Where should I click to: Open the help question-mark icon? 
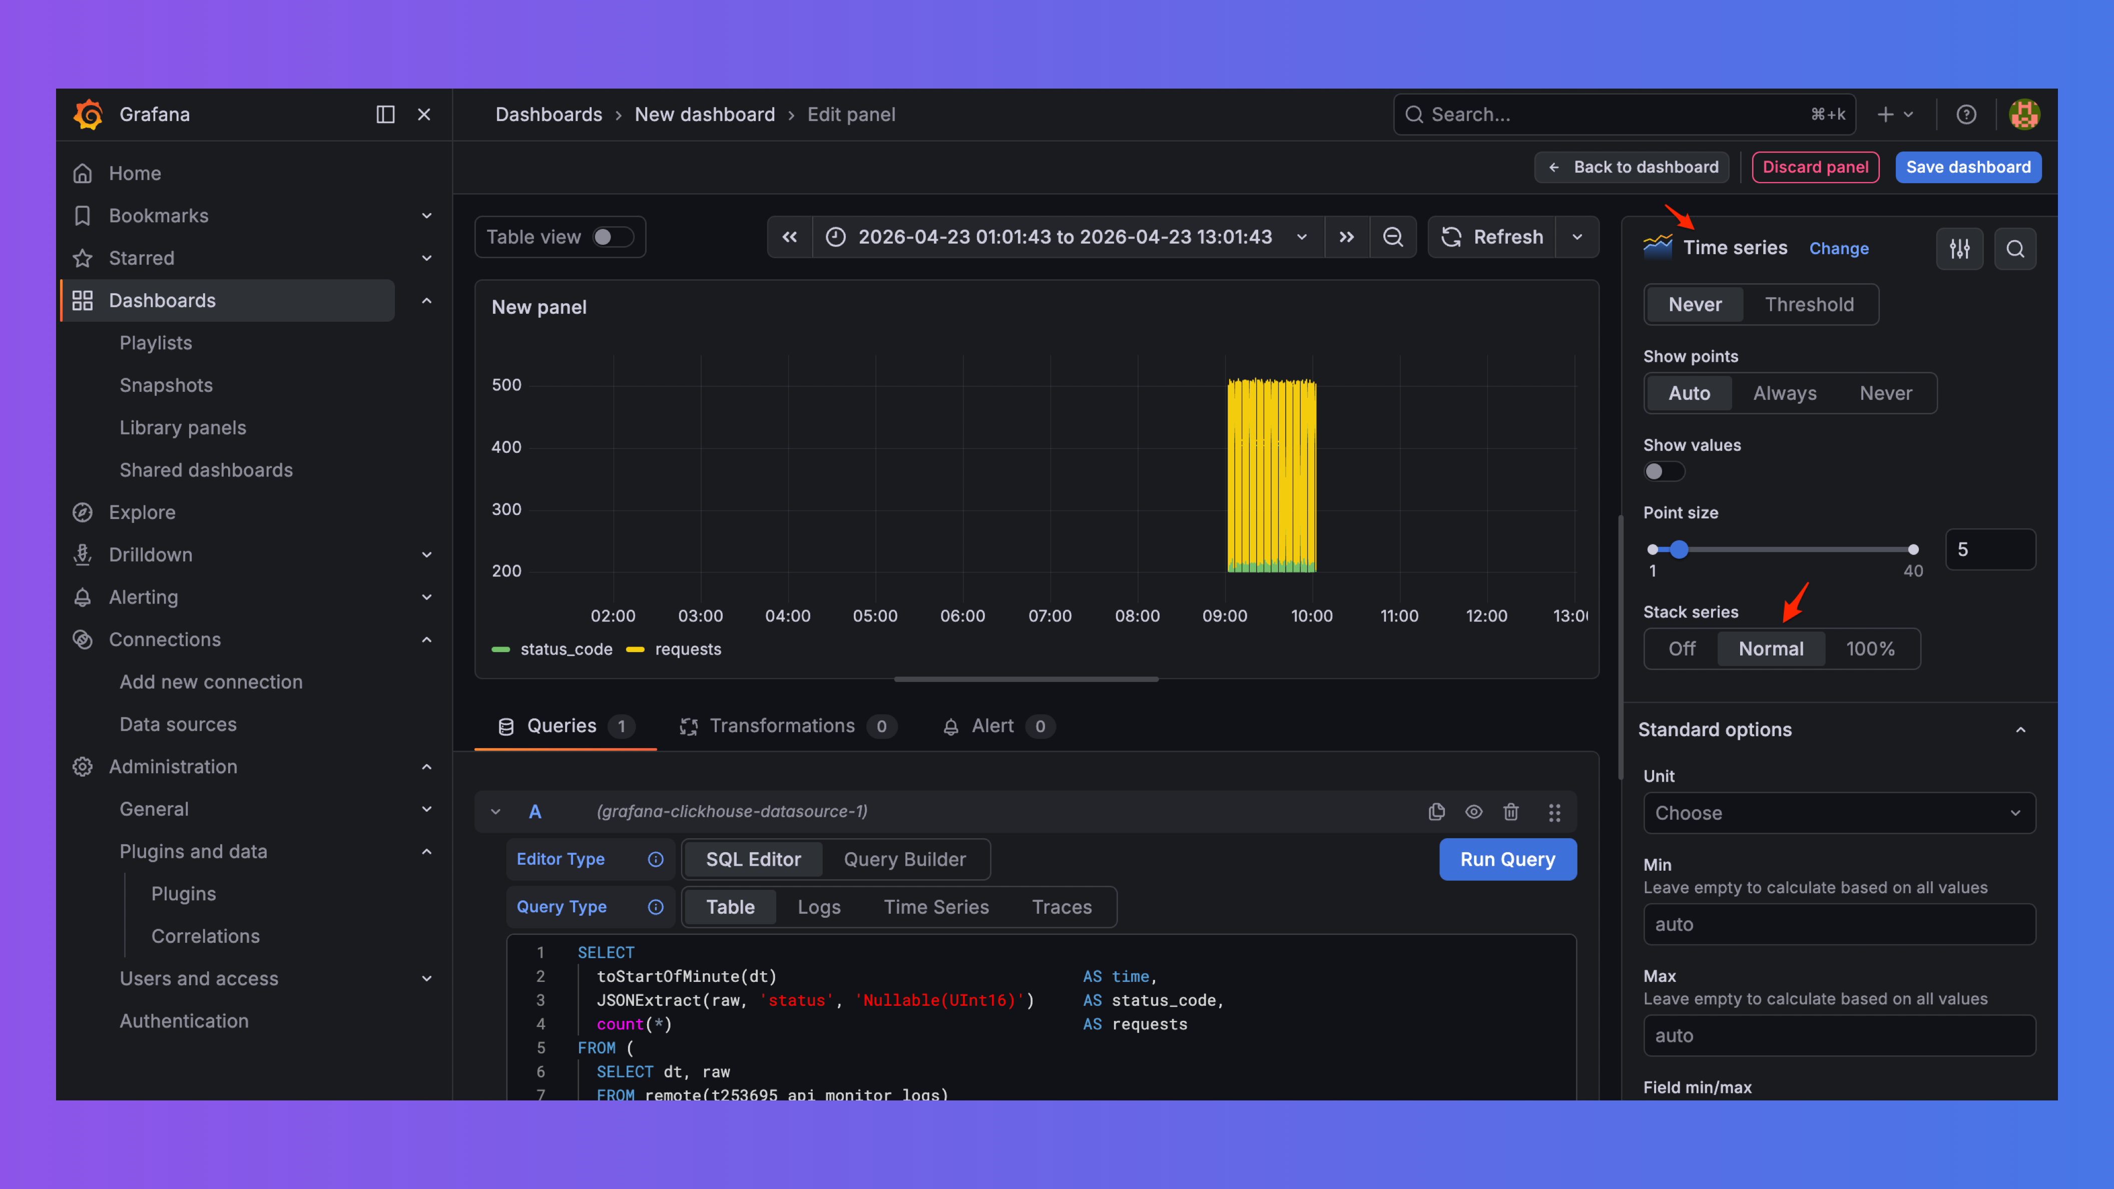tap(1965, 114)
